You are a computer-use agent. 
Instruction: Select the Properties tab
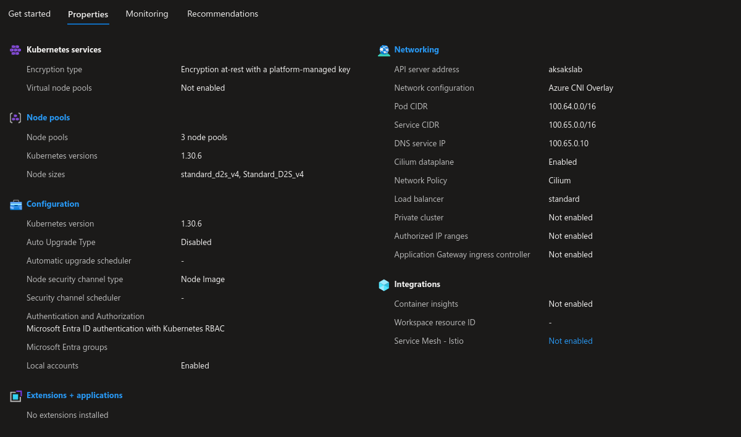pos(88,14)
